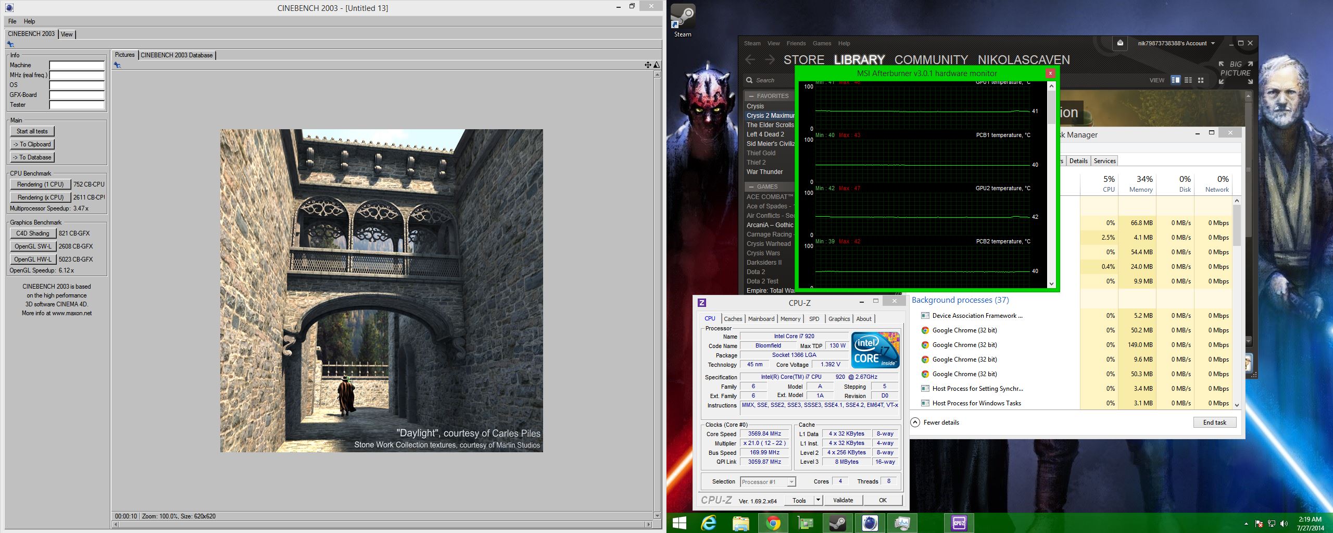Viewport: 1333px width, 533px height.
Task: Click the volume speaker tray icon
Action: 1284,524
